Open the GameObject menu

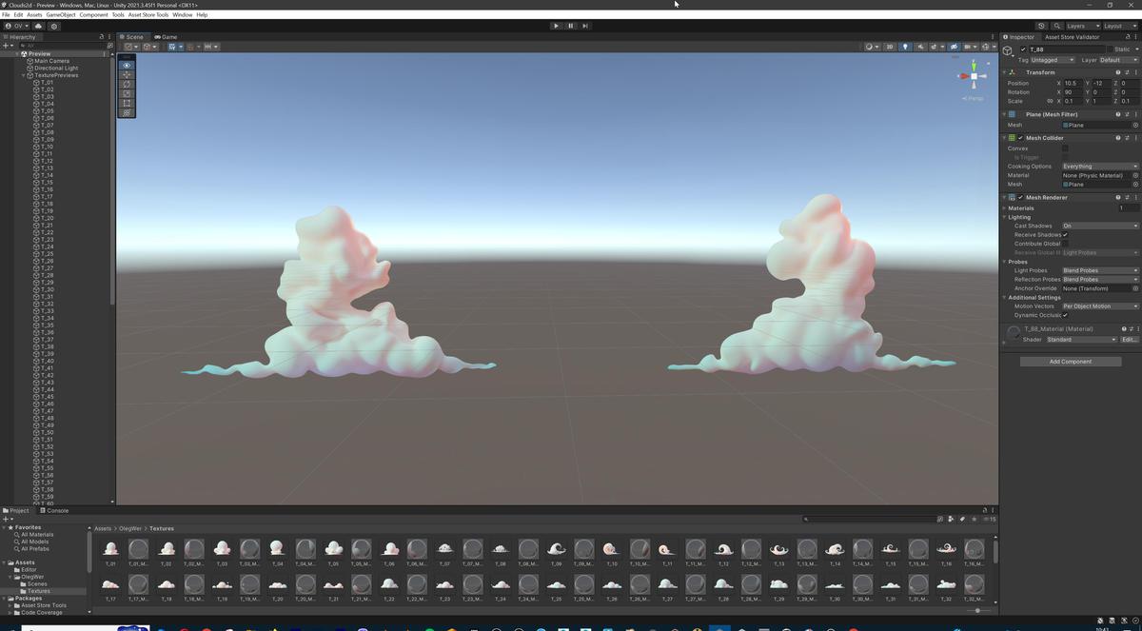[x=60, y=14]
